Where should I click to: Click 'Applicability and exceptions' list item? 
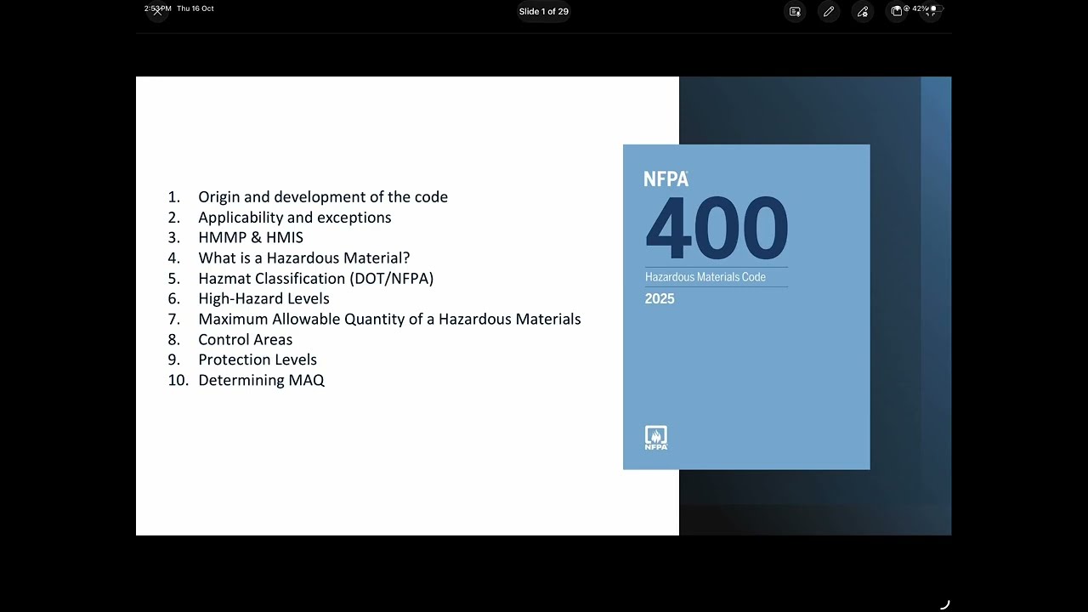point(295,217)
